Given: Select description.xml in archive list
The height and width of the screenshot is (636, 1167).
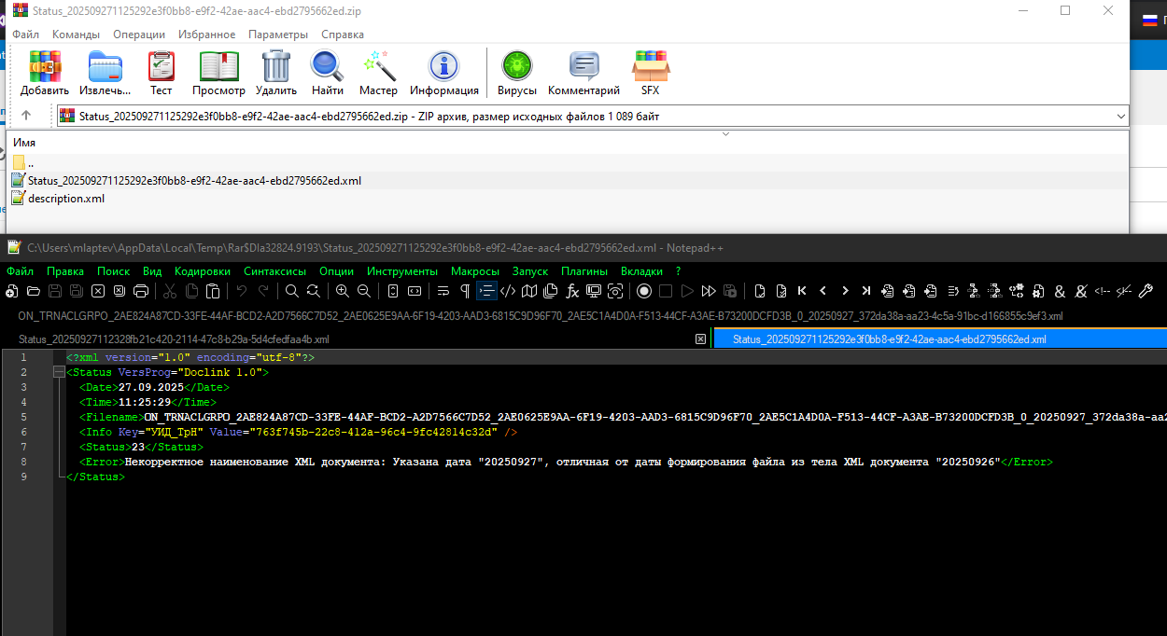Looking at the screenshot, I should point(66,199).
